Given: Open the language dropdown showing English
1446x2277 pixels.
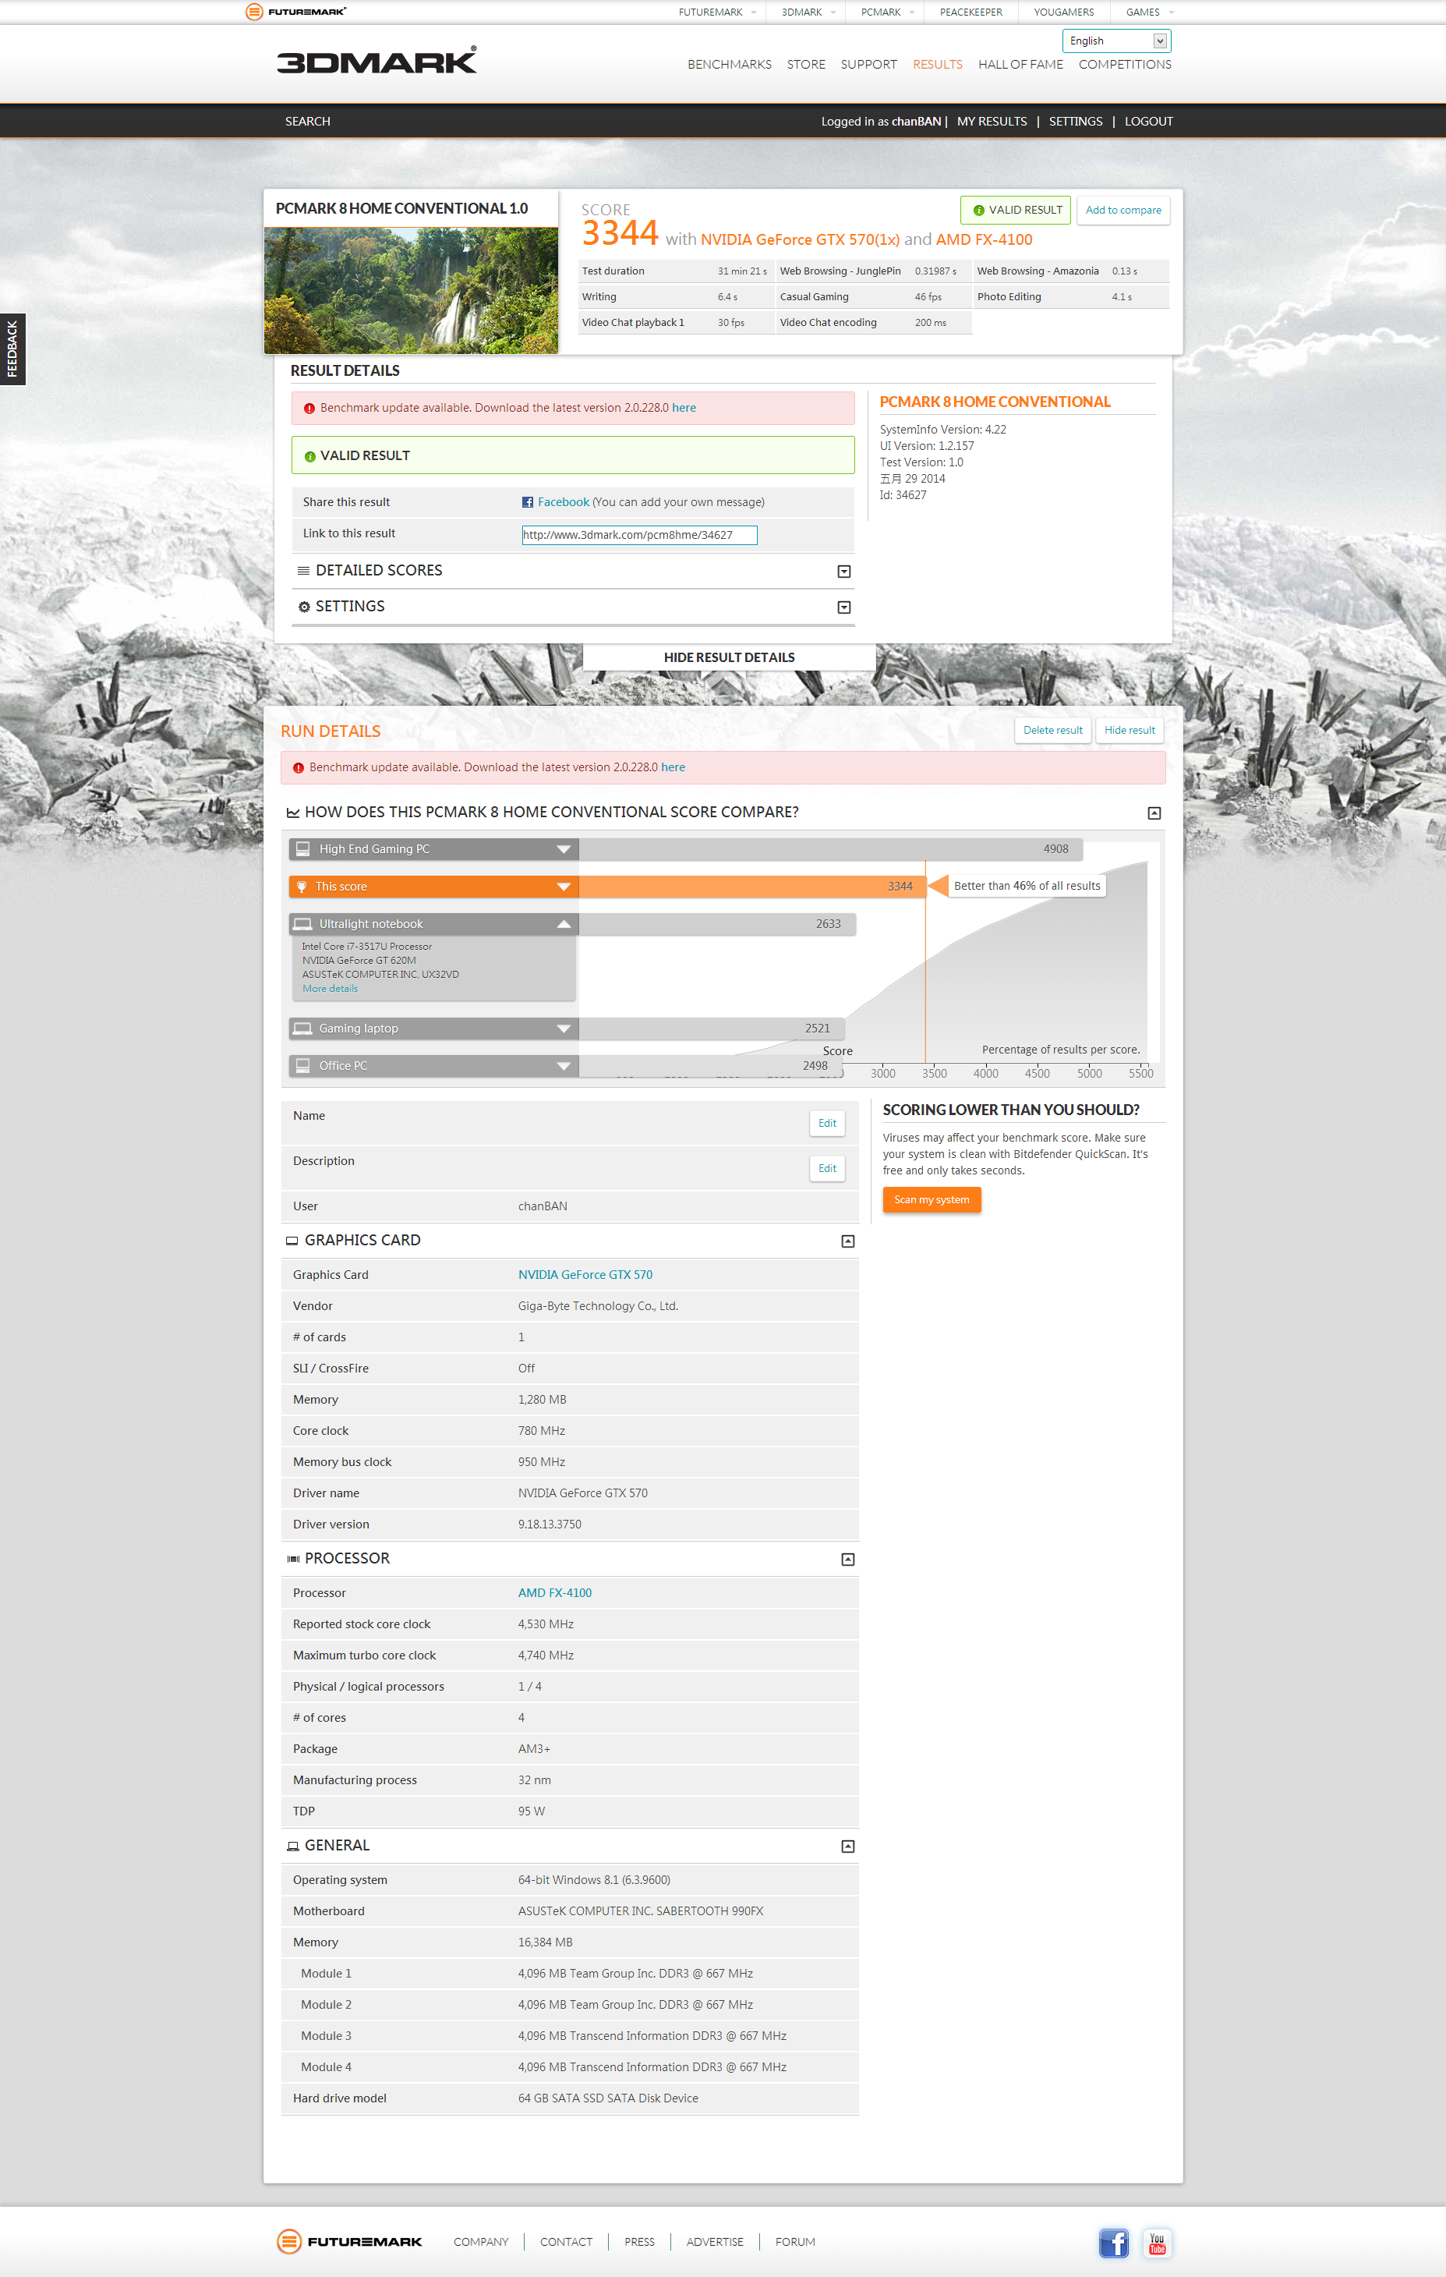Looking at the screenshot, I should pos(1116,41).
